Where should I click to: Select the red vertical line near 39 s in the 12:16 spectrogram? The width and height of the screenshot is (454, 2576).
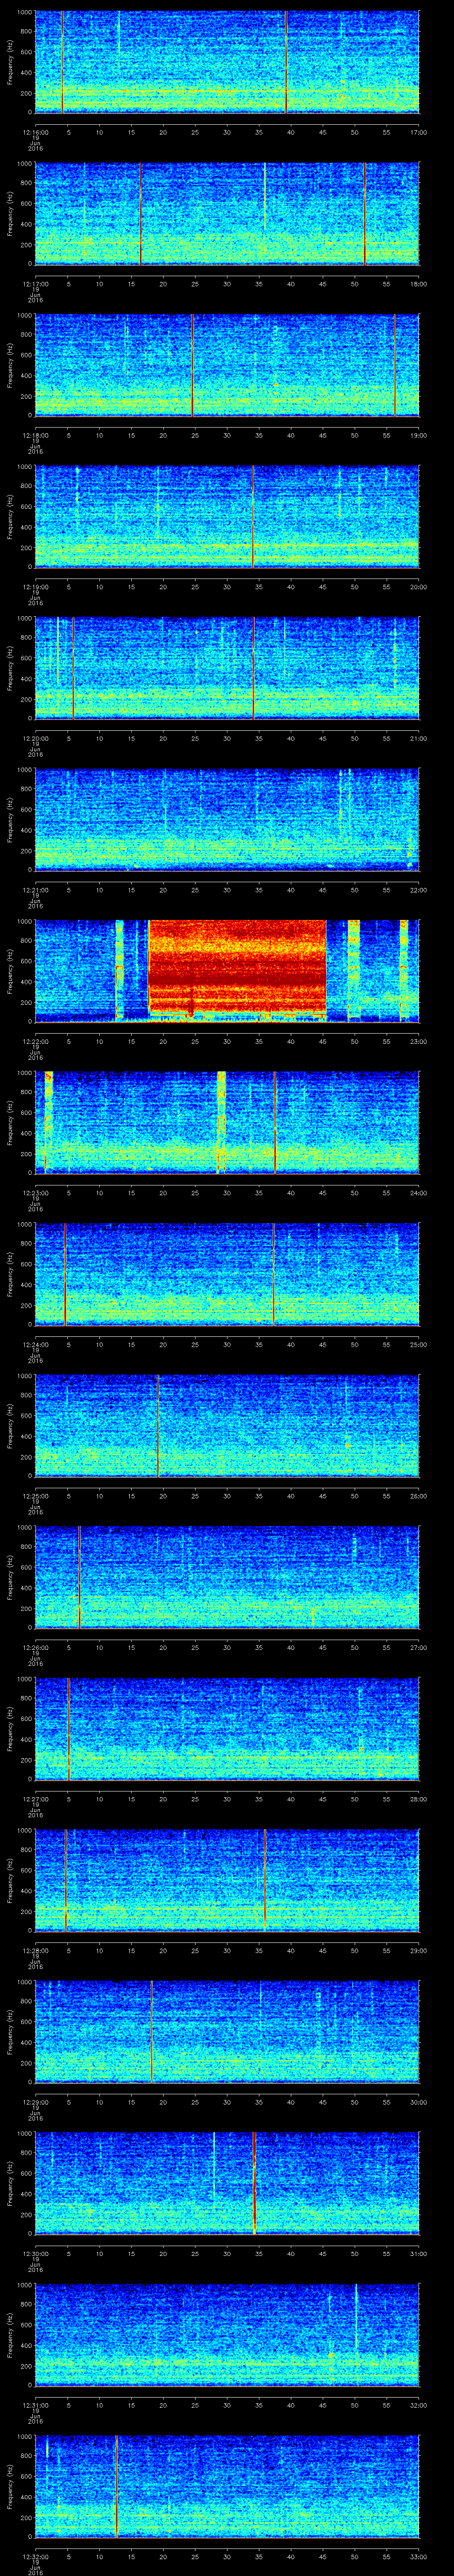pos(286,62)
